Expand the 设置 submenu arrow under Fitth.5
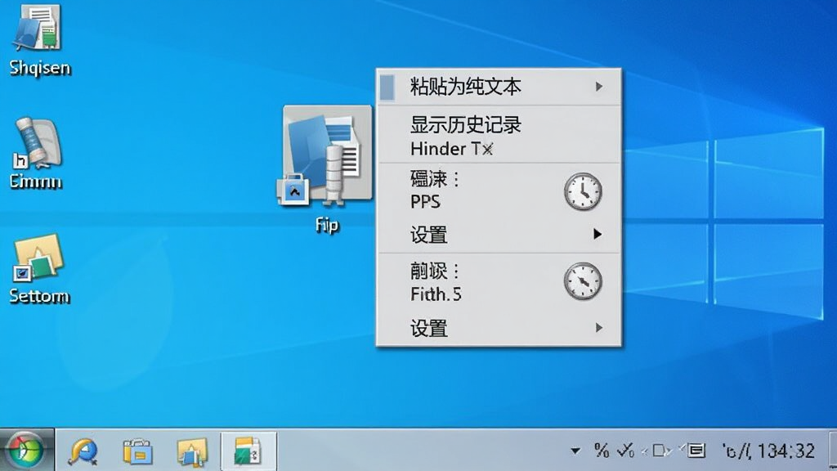 pyautogui.click(x=599, y=327)
